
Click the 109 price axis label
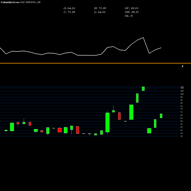(x=182, y=91)
